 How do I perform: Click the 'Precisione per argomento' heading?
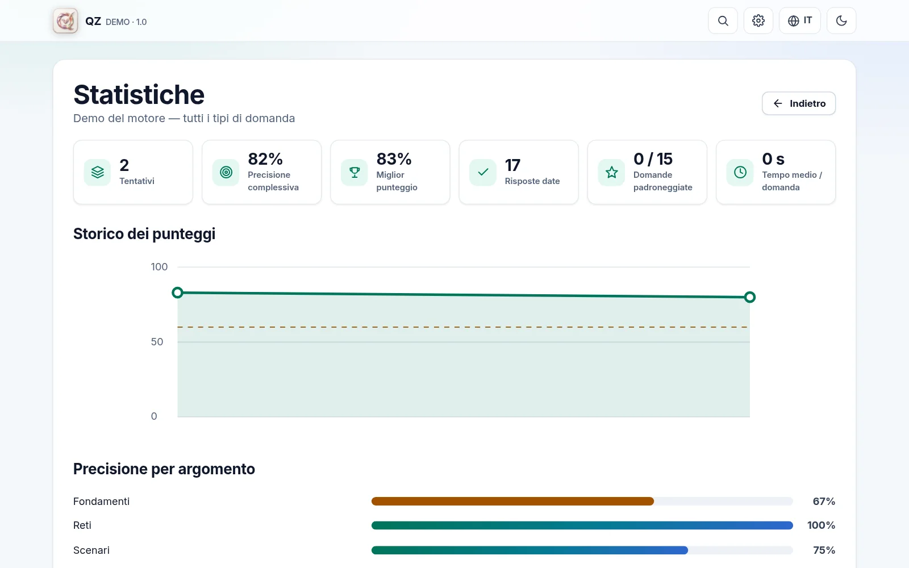(164, 469)
